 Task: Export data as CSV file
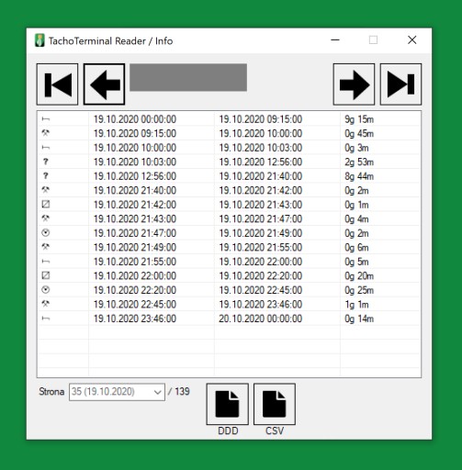[x=275, y=404]
